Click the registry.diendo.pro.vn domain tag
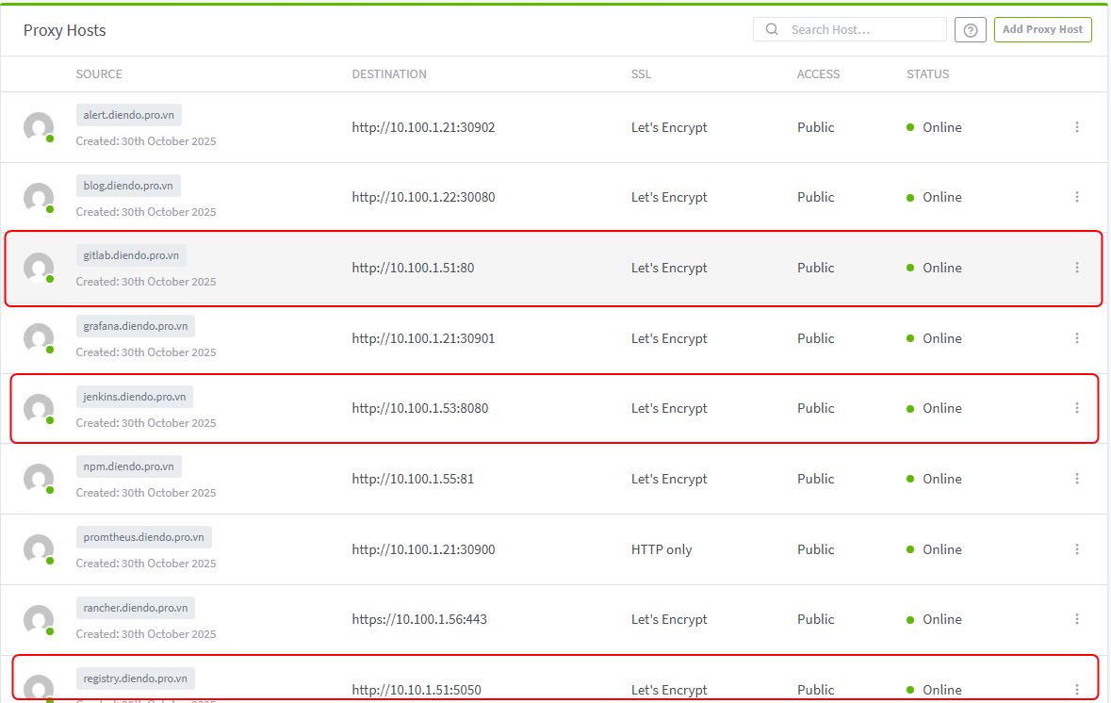Screen dimensions: 1111x703 (135, 678)
